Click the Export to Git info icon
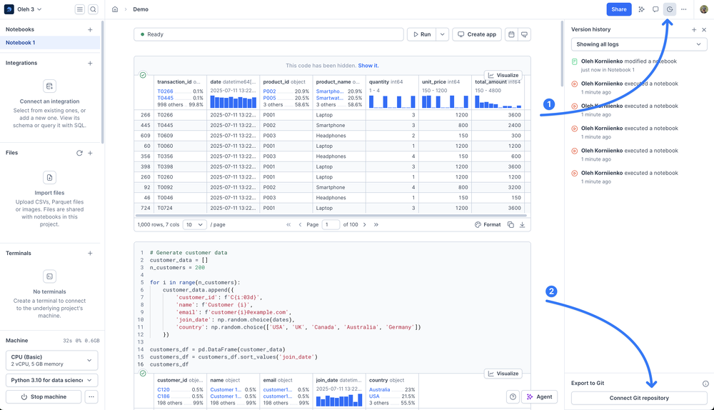The width and height of the screenshot is (714, 410). (705, 384)
